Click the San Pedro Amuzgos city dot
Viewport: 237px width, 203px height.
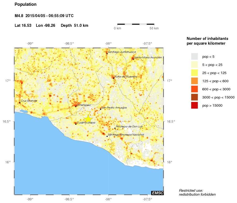(101, 109)
